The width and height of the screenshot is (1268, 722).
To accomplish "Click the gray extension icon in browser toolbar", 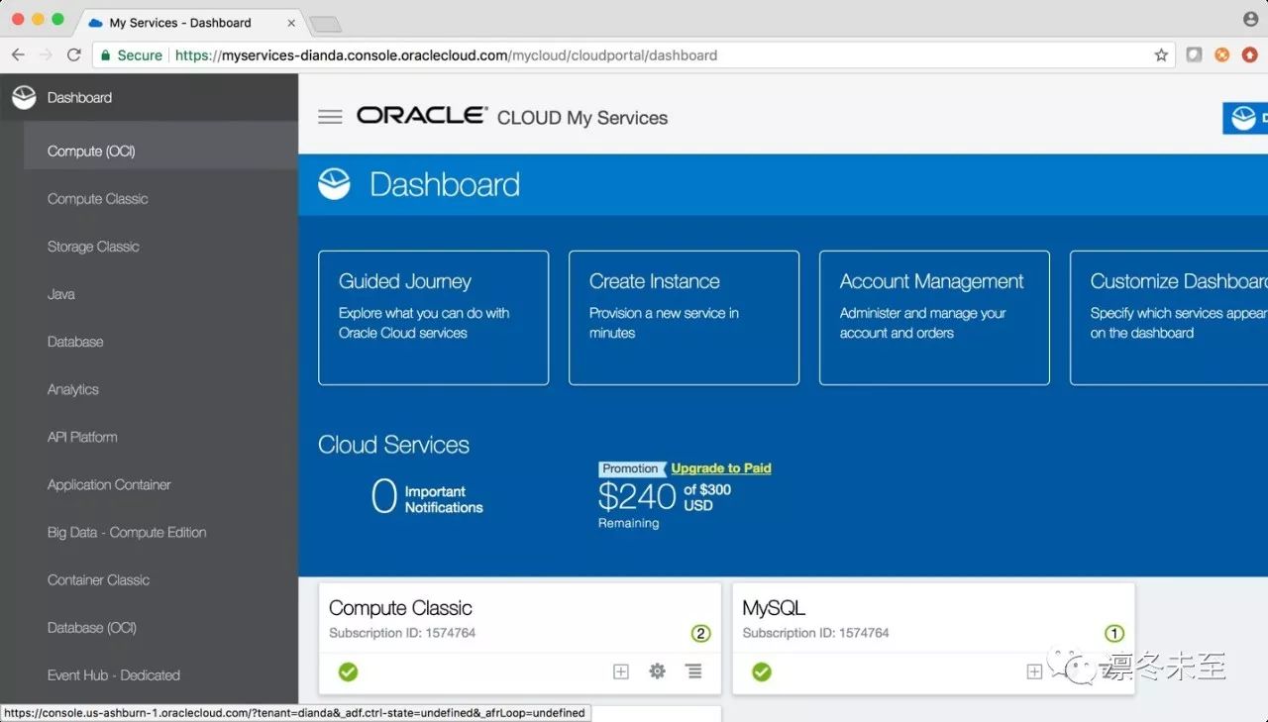I will [x=1195, y=55].
